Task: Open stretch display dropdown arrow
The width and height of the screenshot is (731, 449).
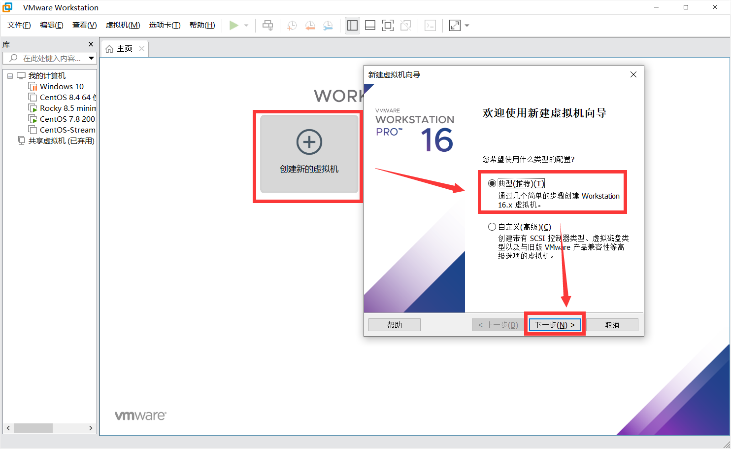Action: (x=467, y=26)
